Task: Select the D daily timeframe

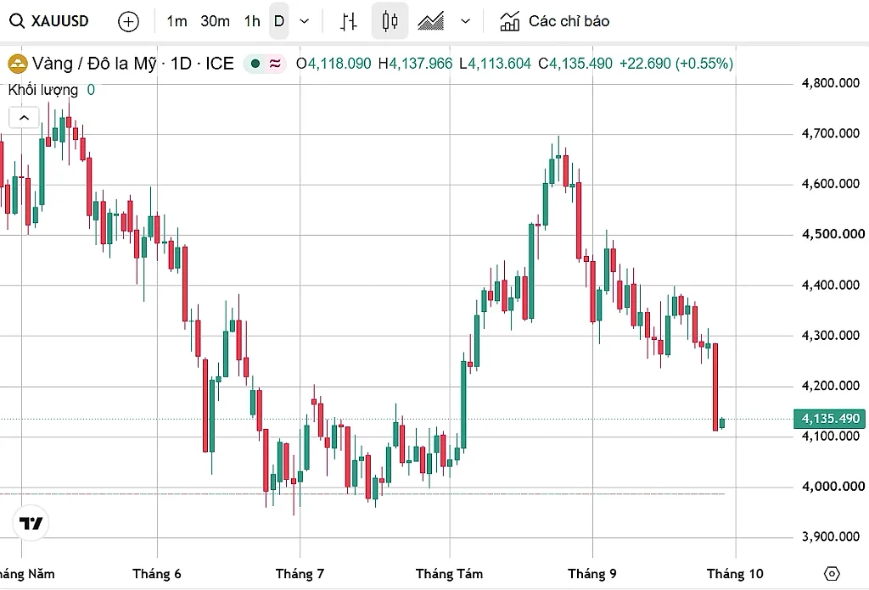Action: tap(278, 21)
